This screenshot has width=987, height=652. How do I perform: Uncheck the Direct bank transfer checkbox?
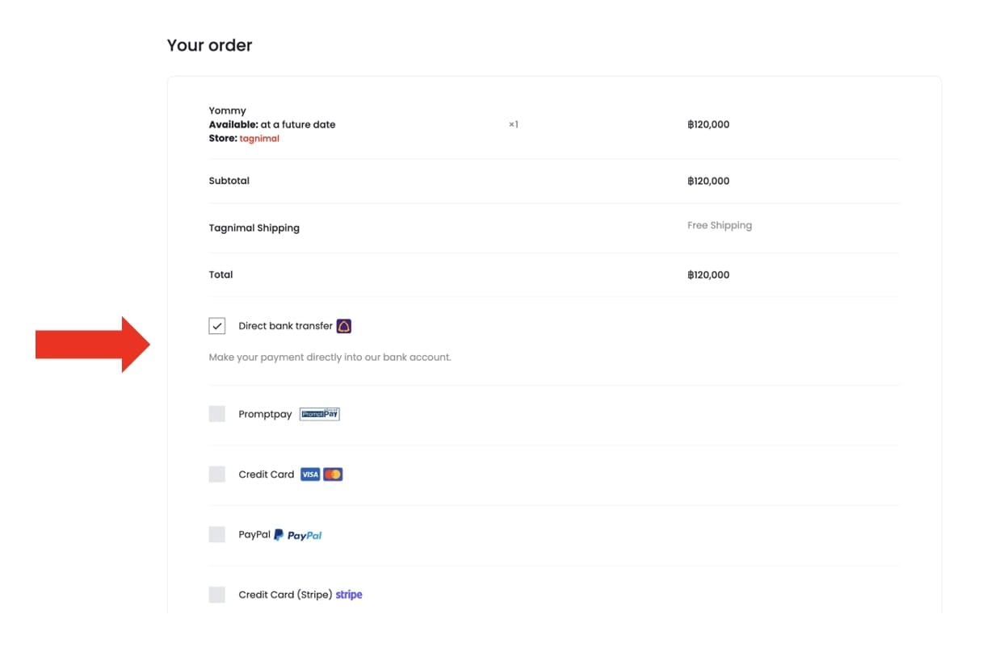pos(217,326)
